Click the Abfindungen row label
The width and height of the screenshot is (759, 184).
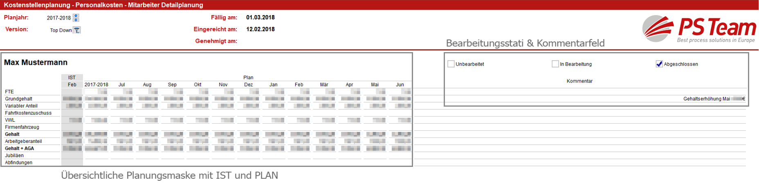[x=19, y=162]
